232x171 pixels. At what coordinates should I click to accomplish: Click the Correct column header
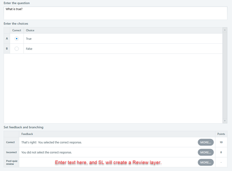coord(17,30)
